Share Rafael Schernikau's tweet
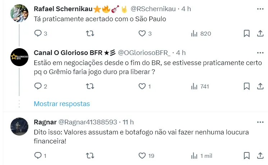This screenshot has height=165, width=268. pyautogui.click(x=260, y=33)
